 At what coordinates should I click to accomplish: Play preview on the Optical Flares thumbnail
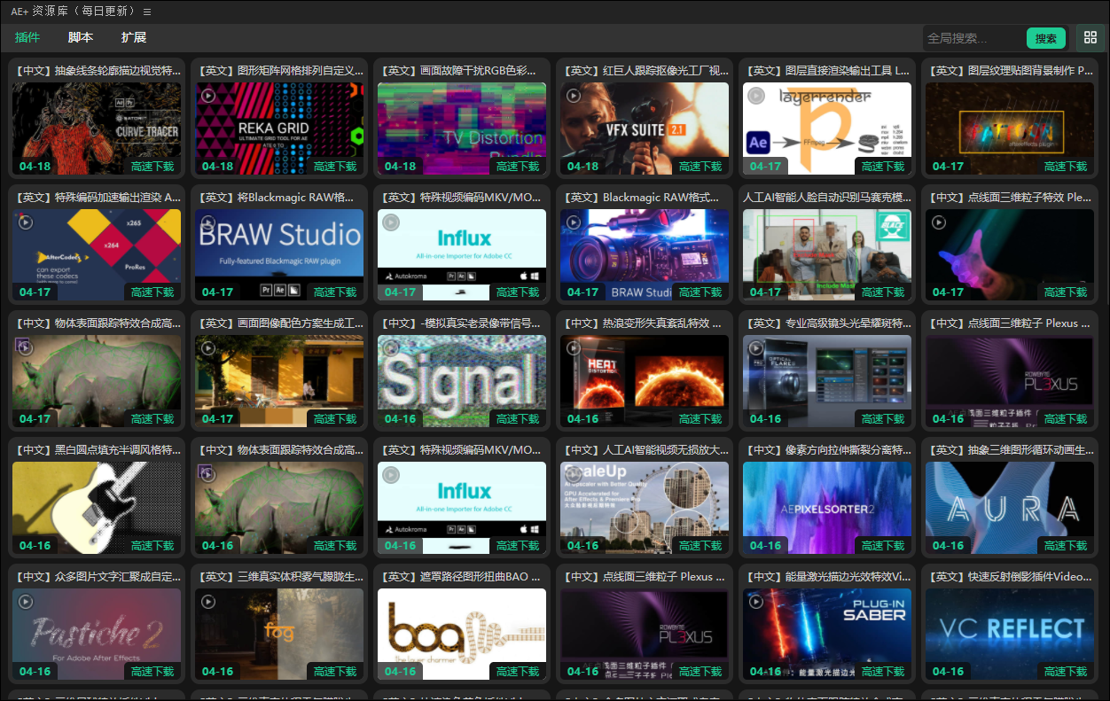(x=756, y=348)
